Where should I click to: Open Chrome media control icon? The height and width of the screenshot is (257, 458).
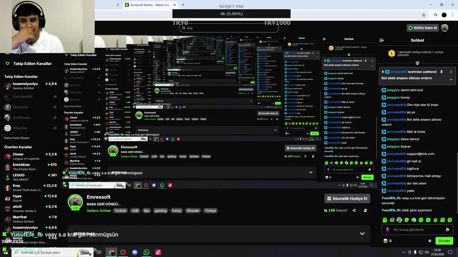click(435, 15)
